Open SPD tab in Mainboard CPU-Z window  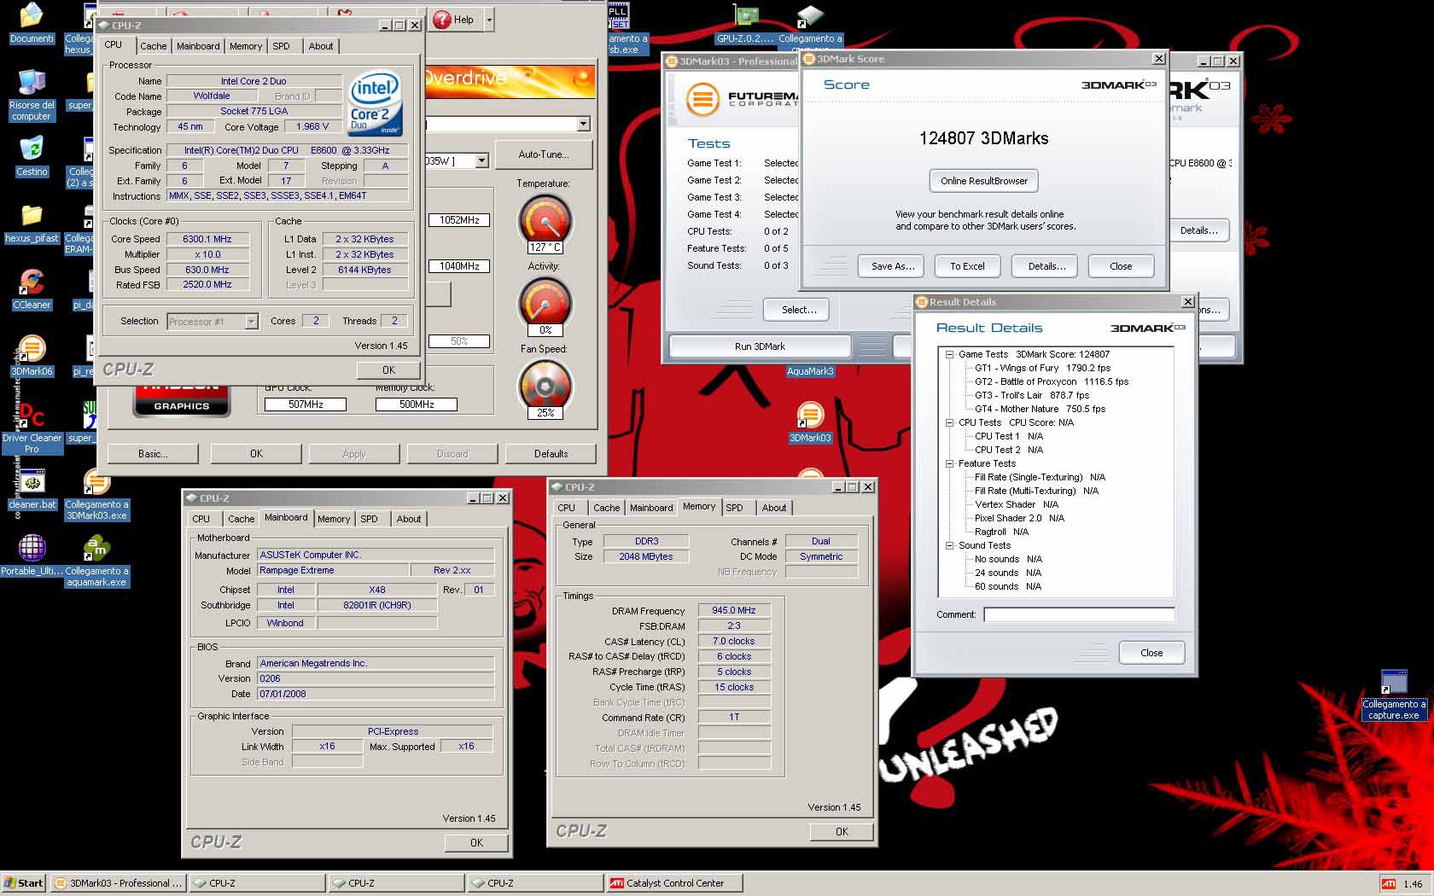point(369,519)
